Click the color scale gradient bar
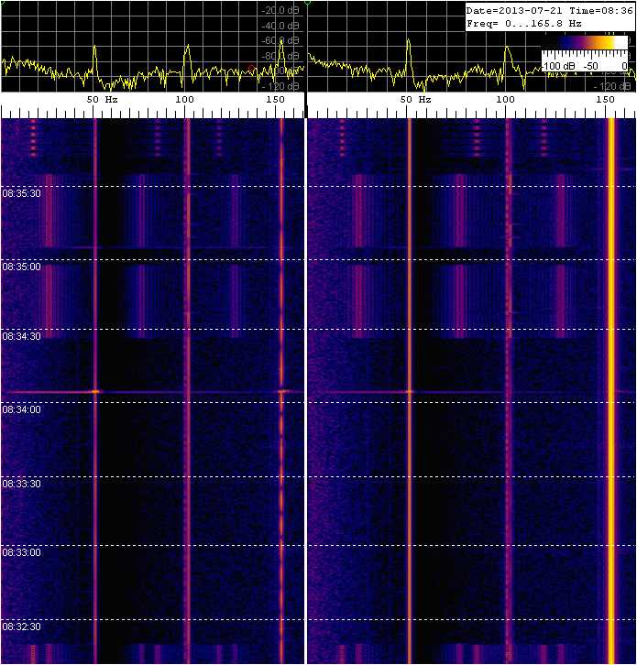Image resolution: width=637 pixels, height=665 pixels. pyautogui.click(x=584, y=42)
